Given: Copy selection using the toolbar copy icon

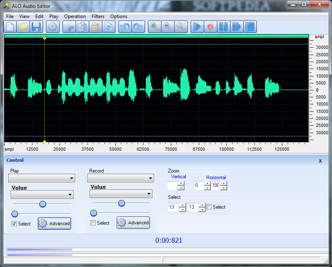Looking at the screenshot, I should click(82, 27).
